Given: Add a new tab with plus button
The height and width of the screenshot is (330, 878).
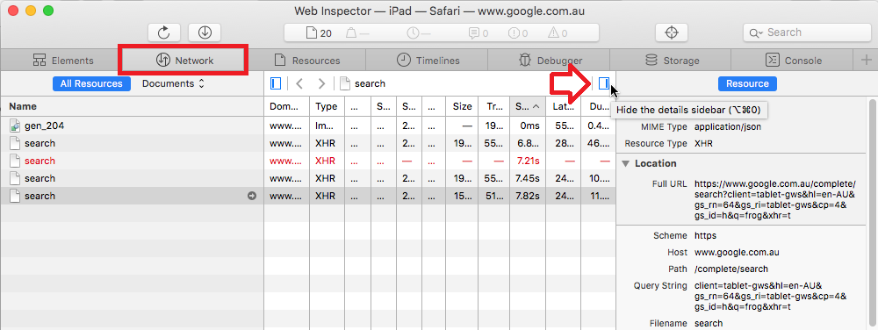Looking at the screenshot, I should (x=867, y=60).
